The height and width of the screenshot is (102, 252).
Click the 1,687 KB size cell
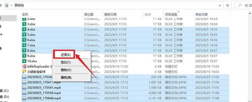point(155,82)
